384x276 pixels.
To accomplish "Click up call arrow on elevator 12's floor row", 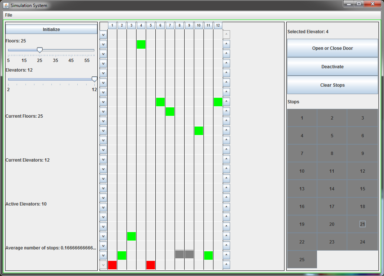I will coord(226,101).
